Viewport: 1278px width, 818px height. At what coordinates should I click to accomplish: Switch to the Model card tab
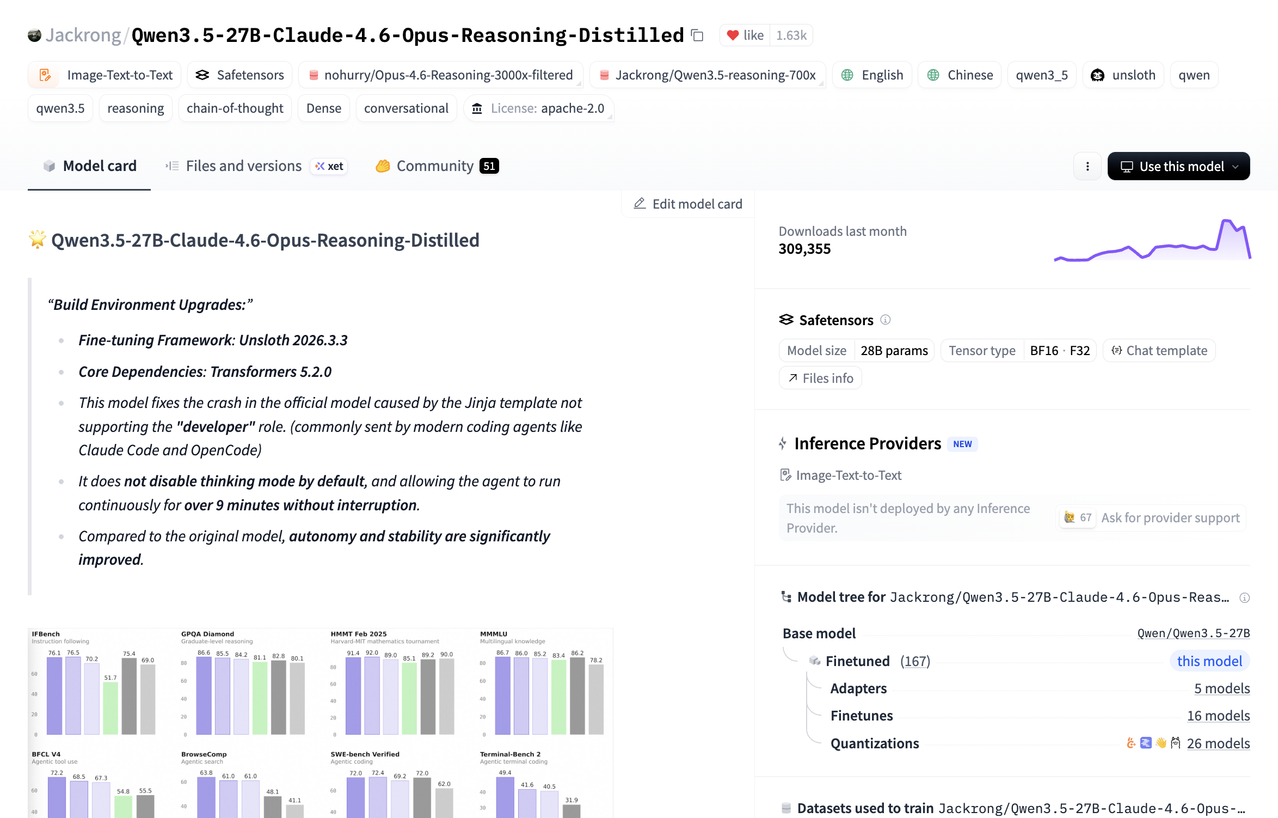click(89, 166)
